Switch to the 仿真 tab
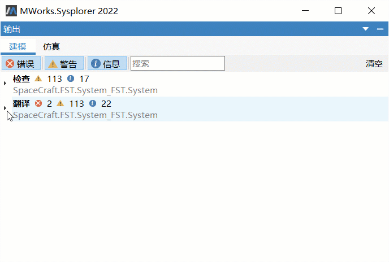 click(x=51, y=47)
